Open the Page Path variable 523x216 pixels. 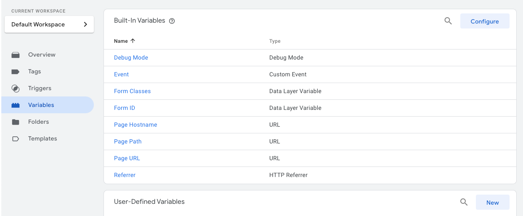click(x=127, y=141)
